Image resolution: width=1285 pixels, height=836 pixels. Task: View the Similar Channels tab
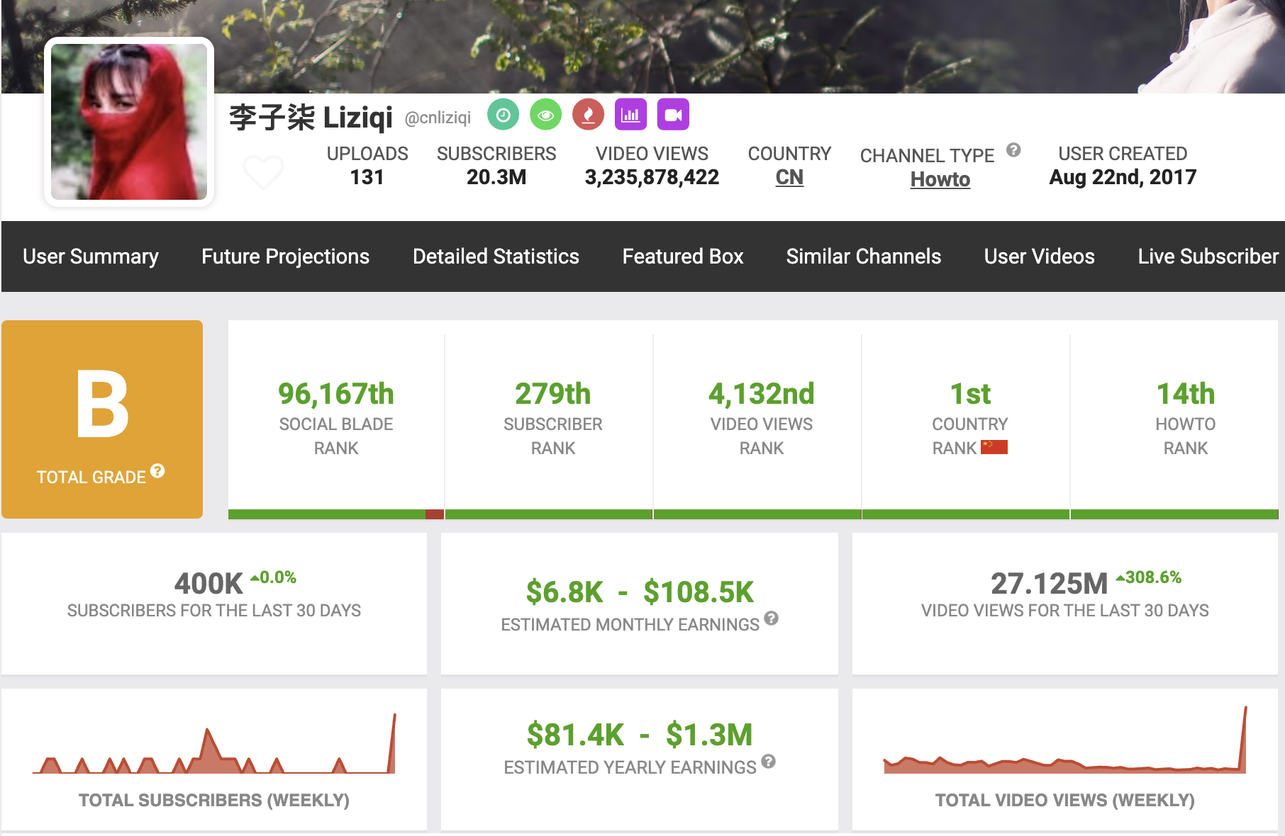pos(864,256)
